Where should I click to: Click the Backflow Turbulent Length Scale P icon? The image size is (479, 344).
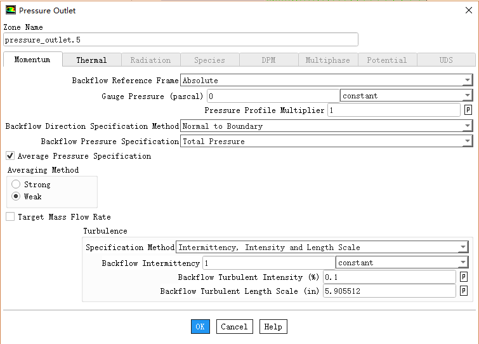464,291
